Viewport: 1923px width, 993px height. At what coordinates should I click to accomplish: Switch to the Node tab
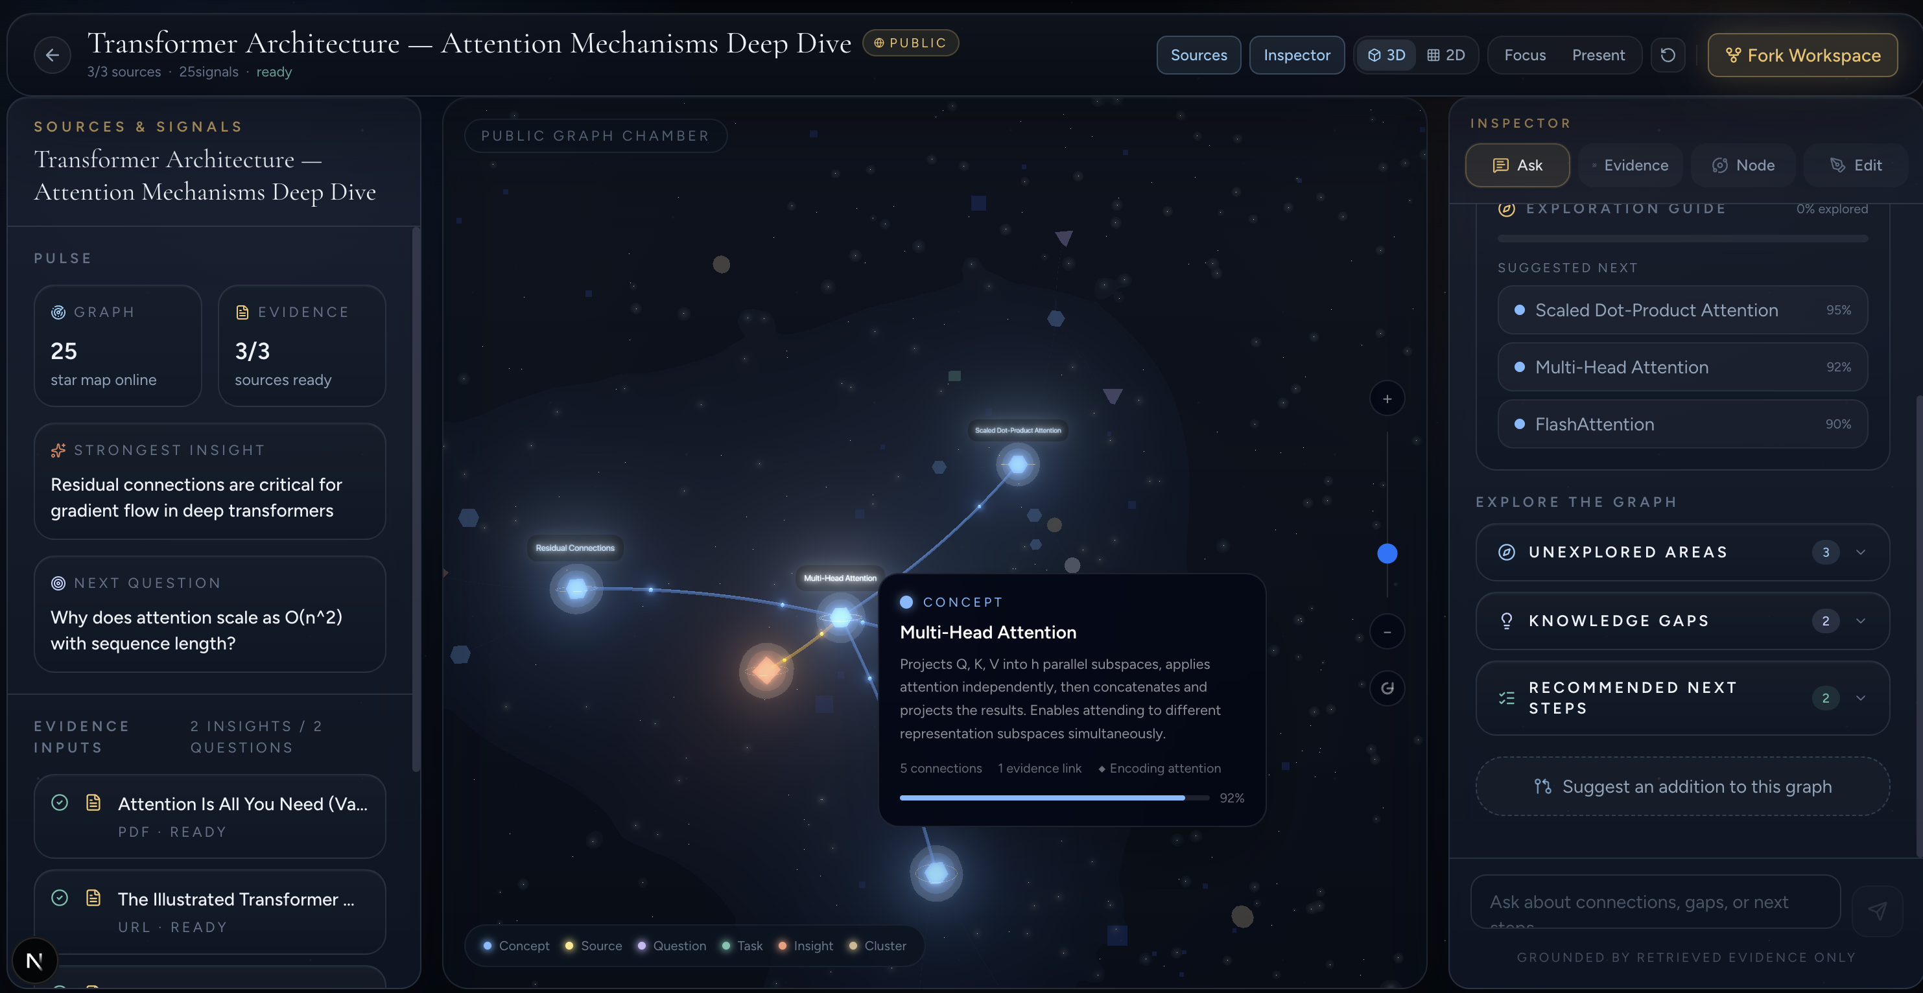coord(1743,165)
